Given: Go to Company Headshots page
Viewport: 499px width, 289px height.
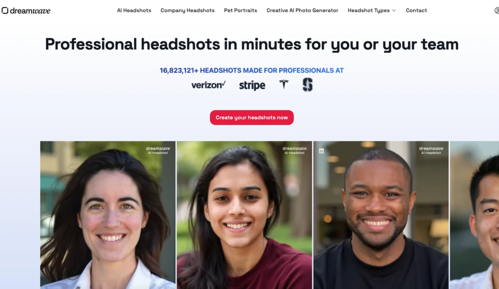Looking at the screenshot, I should pyautogui.click(x=188, y=11).
